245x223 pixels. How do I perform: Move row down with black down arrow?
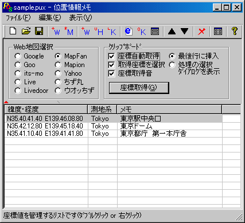click(185, 32)
